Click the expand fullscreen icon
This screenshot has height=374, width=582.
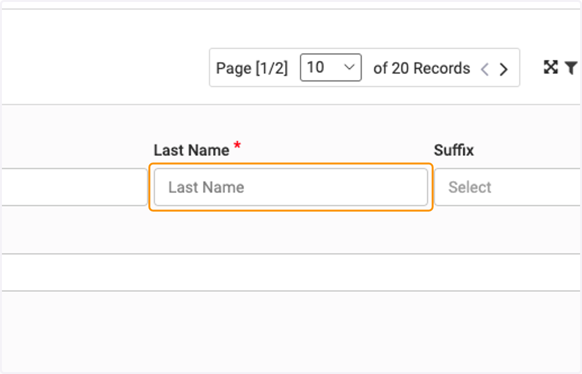(x=550, y=67)
